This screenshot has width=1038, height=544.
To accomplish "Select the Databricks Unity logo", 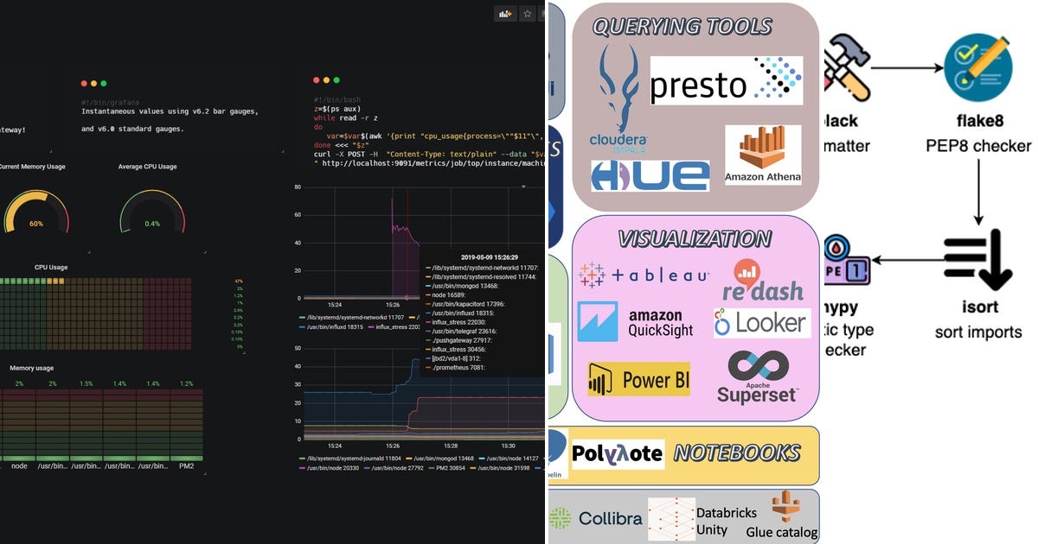I will click(x=702, y=519).
